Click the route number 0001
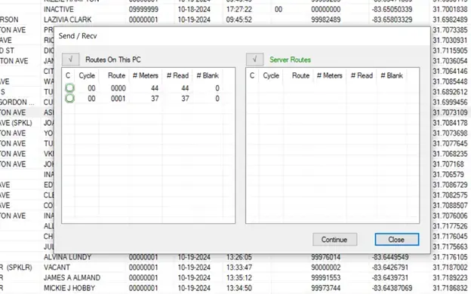471x294 pixels. pyautogui.click(x=119, y=99)
